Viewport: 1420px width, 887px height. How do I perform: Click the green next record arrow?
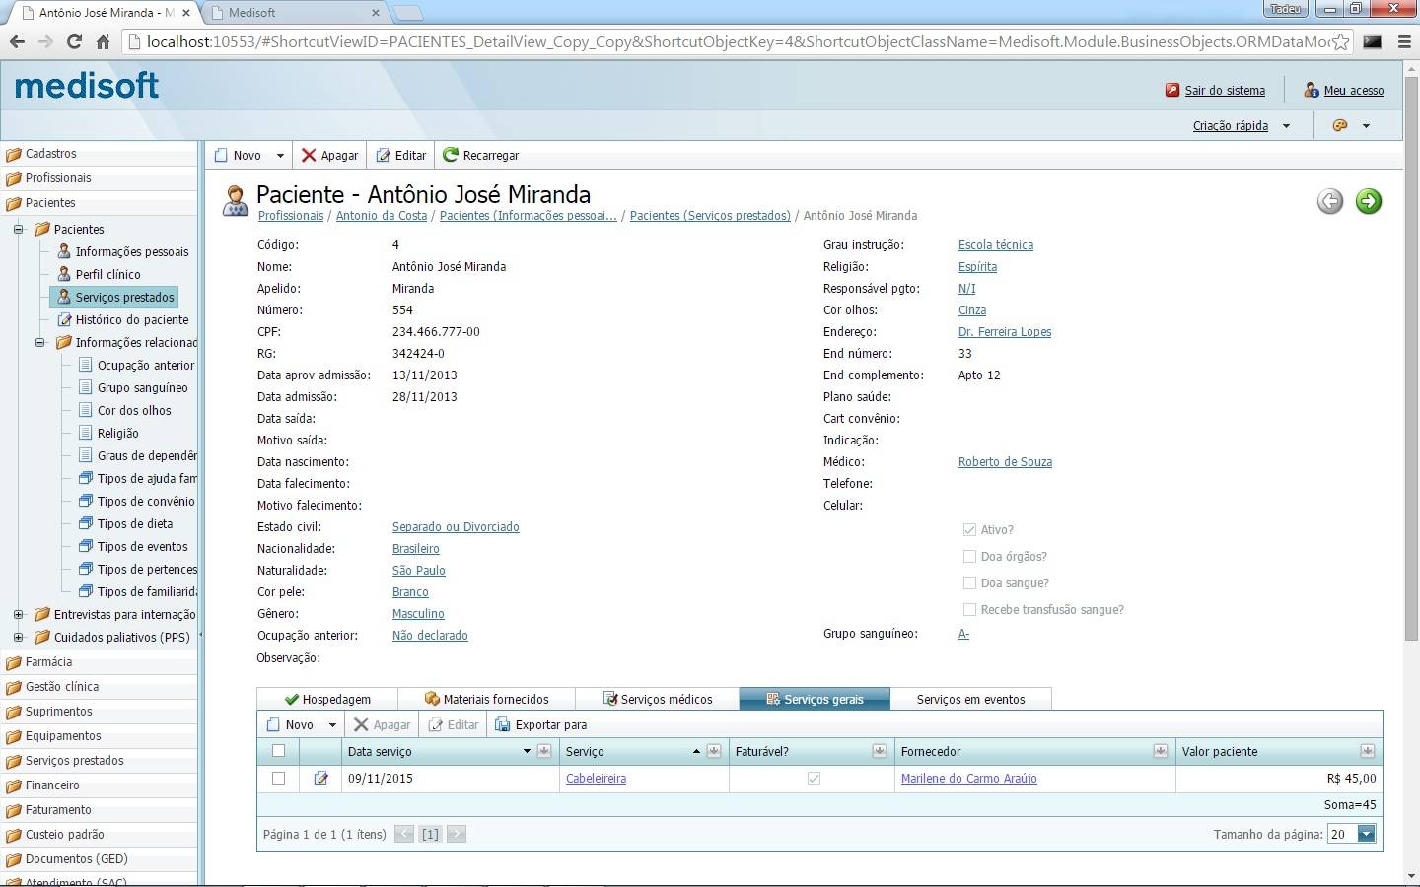(1369, 201)
